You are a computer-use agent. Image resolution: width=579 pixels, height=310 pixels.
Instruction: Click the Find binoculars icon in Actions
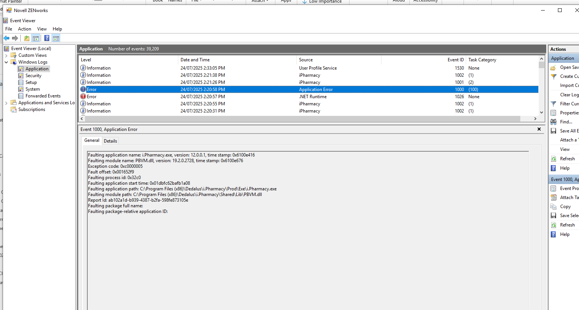point(553,122)
